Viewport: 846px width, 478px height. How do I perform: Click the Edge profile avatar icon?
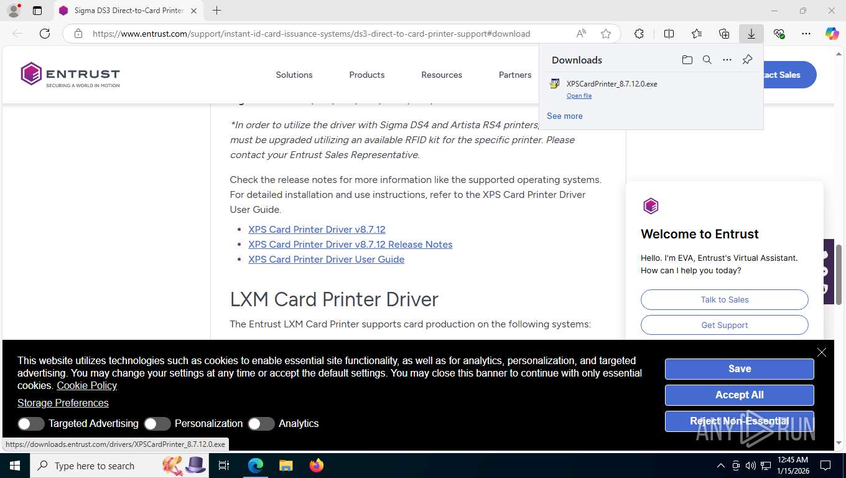click(13, 11)
